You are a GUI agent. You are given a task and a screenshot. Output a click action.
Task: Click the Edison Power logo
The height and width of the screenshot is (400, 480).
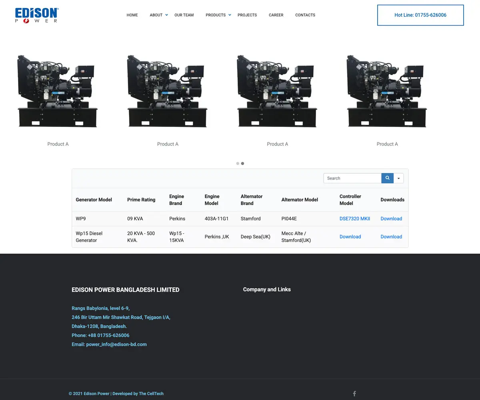tap(37, 15)
